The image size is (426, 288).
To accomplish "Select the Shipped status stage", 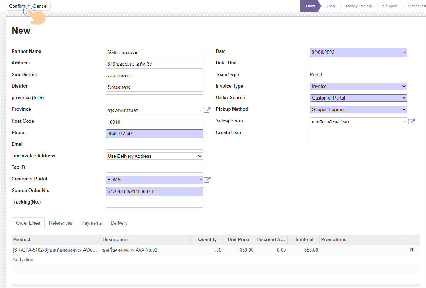I will [390, 6].
